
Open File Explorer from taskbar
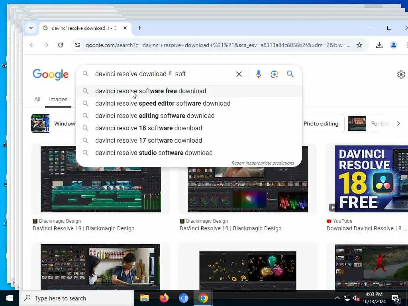click(144, 298)
